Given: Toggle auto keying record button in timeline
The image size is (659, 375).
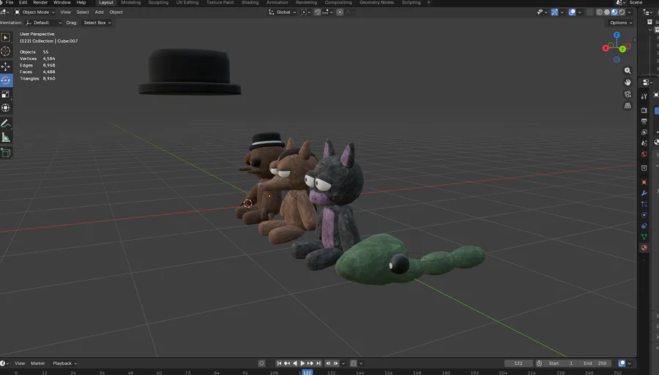Looking at the screenshot, I should pos(261,363).
